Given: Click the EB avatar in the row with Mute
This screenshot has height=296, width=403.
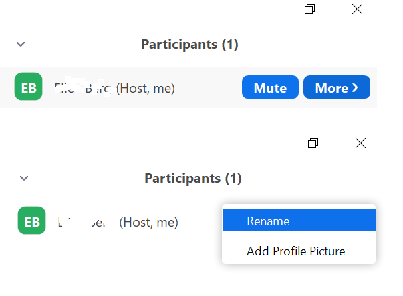Looking at the screenshot, I should coord(29,87).
